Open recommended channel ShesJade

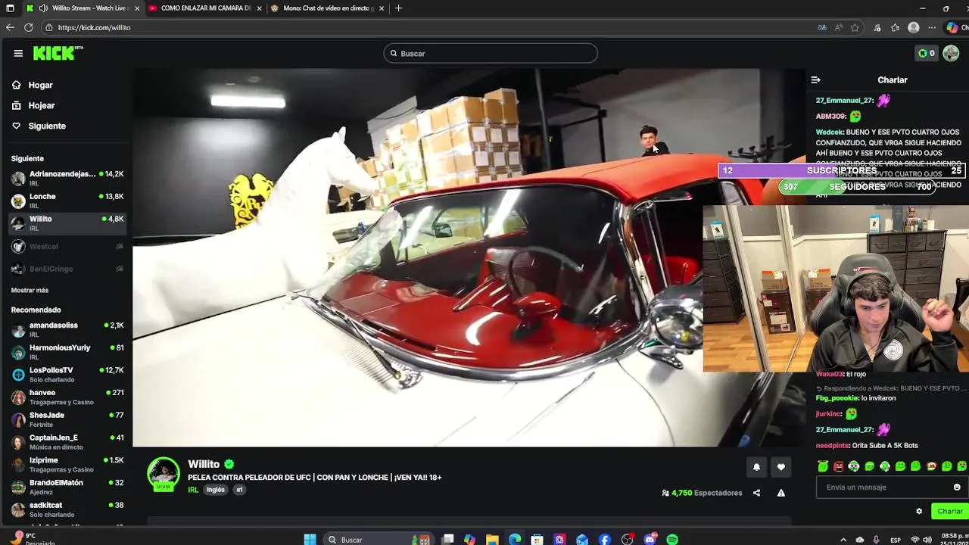[x=67, y=419]
